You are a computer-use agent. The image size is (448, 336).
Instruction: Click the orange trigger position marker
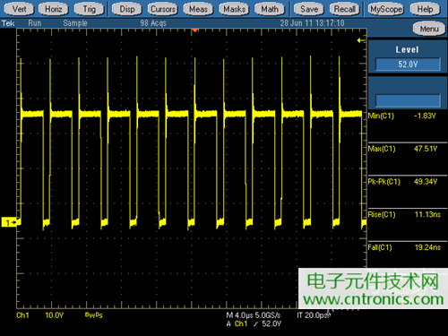194,30
